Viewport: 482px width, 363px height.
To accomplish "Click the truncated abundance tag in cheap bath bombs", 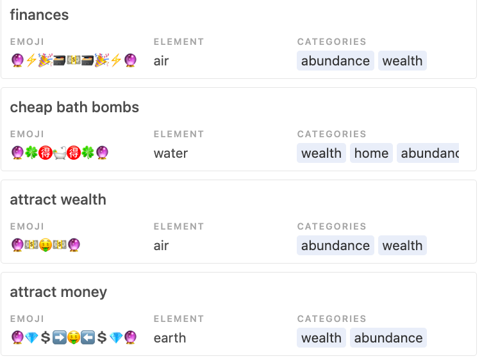I will [x=428, y=153].
